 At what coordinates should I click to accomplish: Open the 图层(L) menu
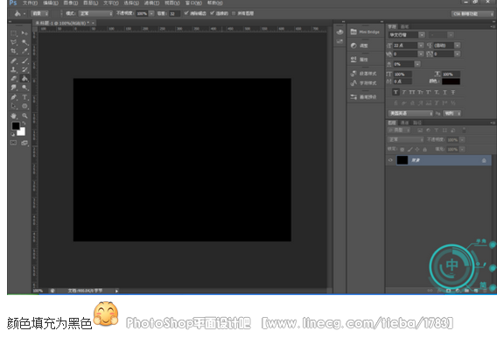(91, 3)
